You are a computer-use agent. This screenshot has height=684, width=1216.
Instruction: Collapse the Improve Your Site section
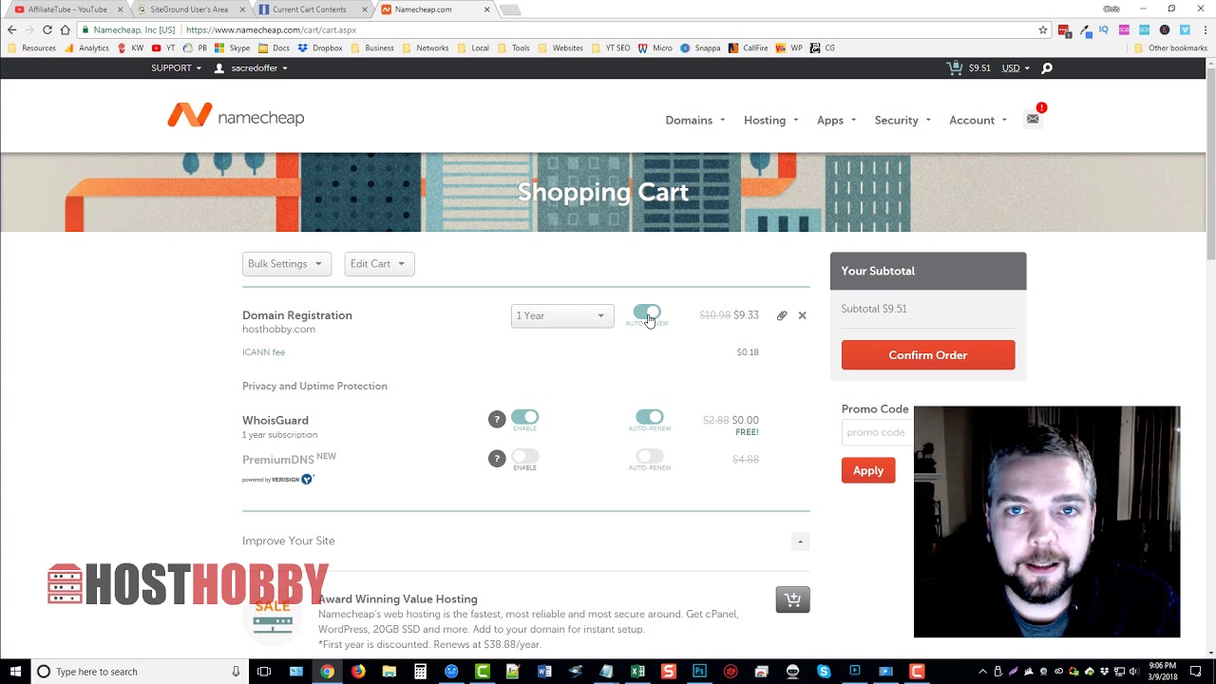click(800, 541)
